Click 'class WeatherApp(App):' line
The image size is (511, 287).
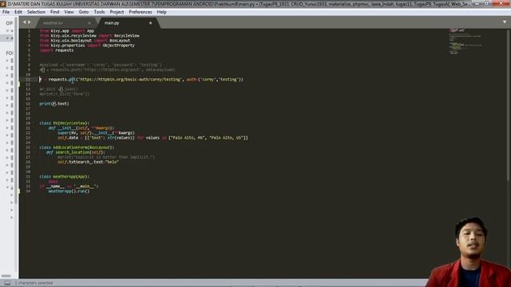64,177
